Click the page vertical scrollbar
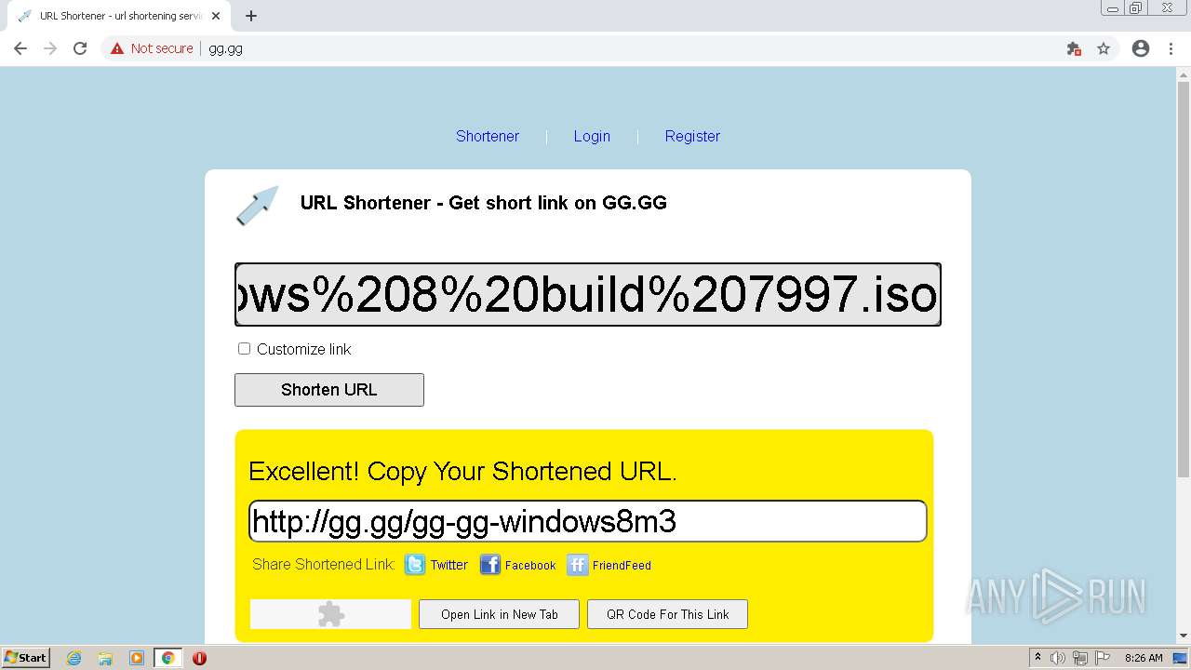The image size is (1191, 670). pyautogui.click(x=1184, y=279)
